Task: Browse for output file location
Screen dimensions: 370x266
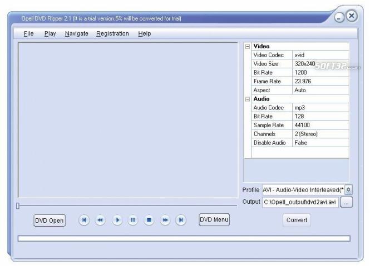Action: coord(346,202)
